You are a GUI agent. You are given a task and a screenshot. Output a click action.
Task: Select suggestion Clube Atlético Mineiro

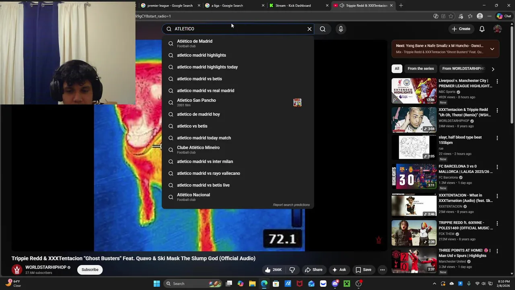tap(237, 149)
